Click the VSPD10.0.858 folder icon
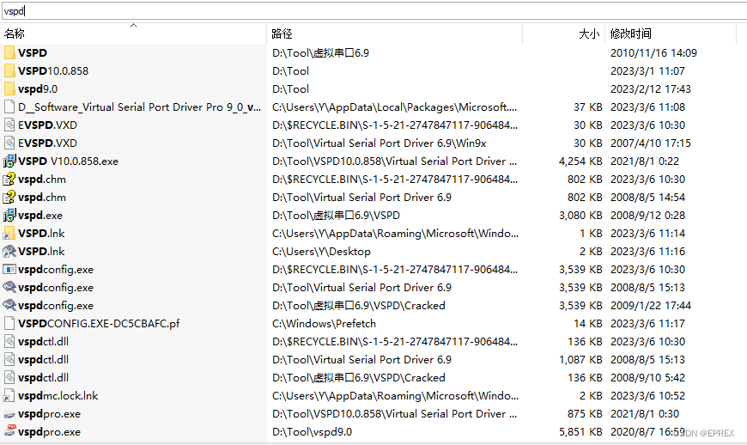Image resolution: width=747 pixels, height=445 pixels. tap(9, 71)
